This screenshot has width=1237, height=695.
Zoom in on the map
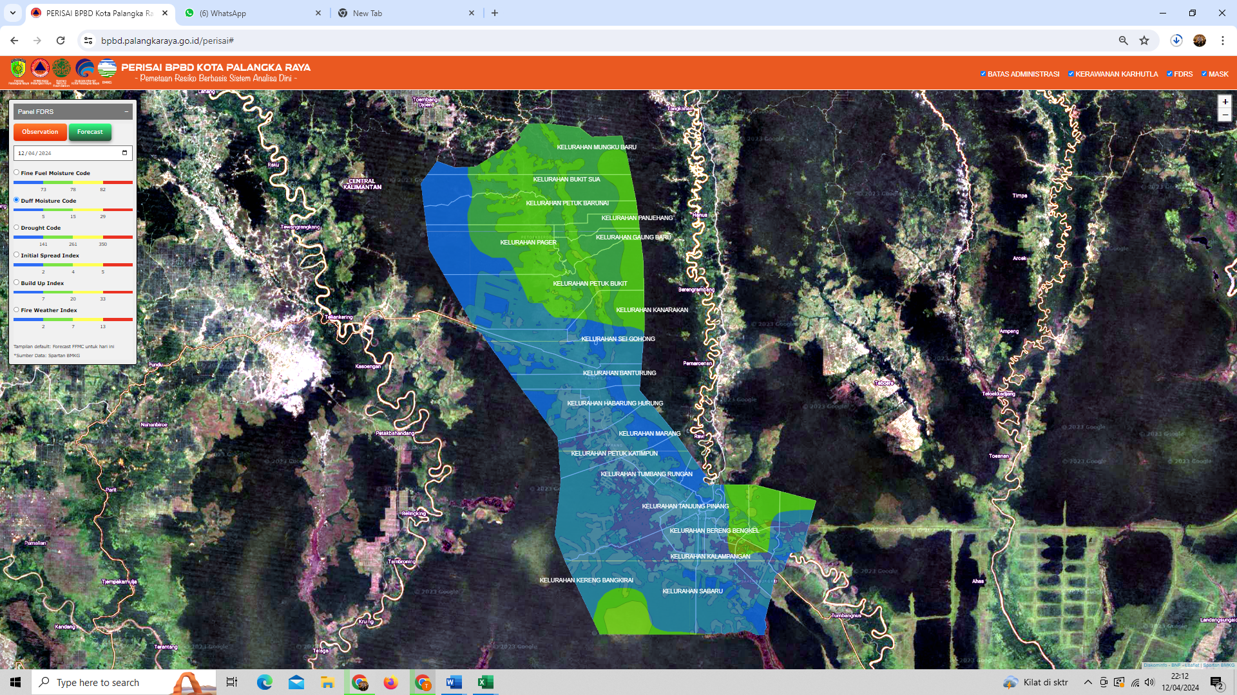pyautogui.click(x=1225, y=102)
